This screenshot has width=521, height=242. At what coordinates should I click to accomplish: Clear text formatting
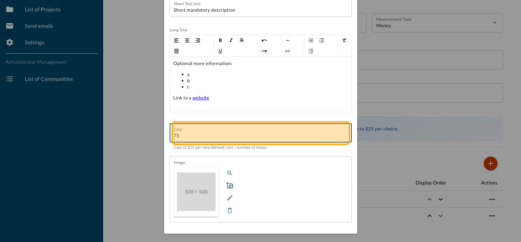pos(344,40)
